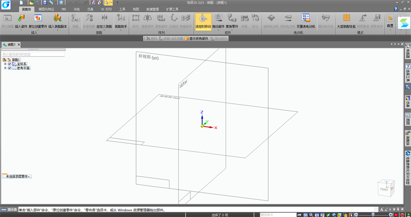Zoom out with the minus button

[x=356, y=215]
